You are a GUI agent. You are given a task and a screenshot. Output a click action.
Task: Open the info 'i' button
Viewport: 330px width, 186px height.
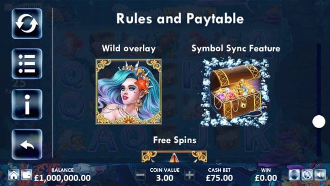27,104
